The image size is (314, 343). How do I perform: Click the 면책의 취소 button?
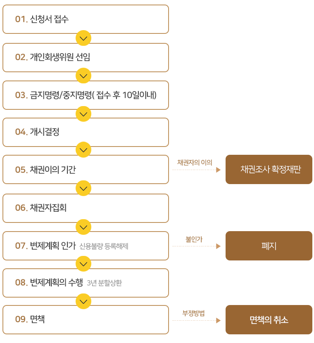pyautogui.click(x=269, y=320)
